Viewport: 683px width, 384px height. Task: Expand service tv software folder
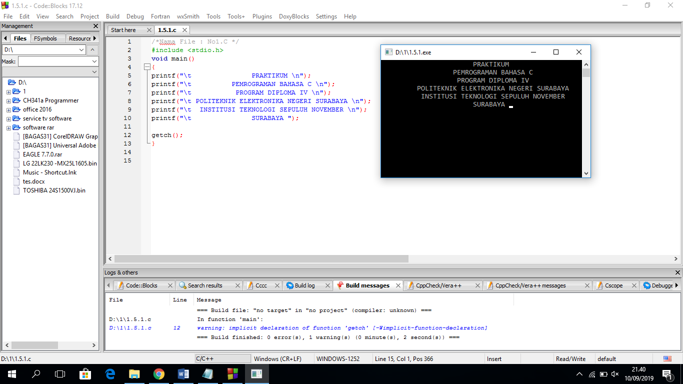pyautogui.click(x=8, y=118)
